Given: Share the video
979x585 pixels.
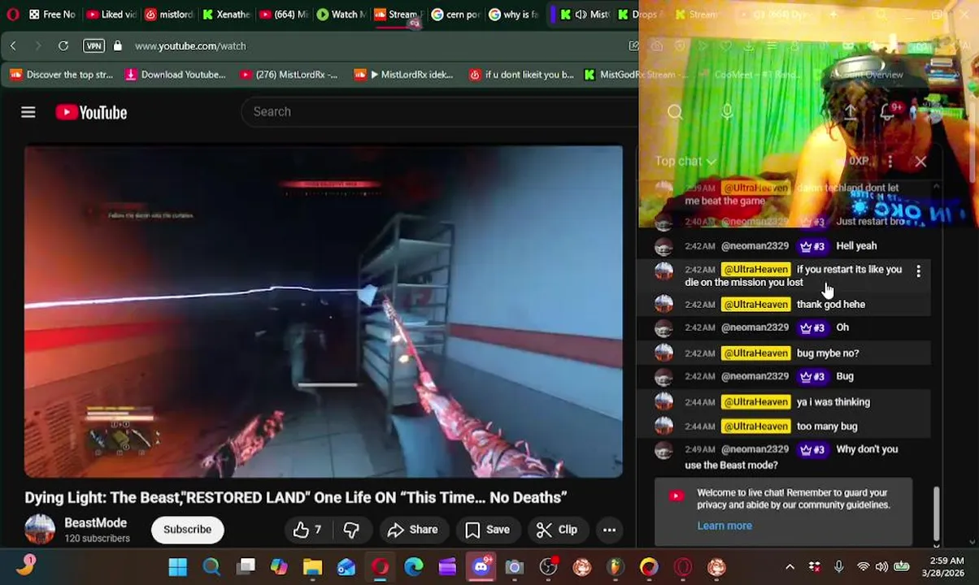Looking at the screenshot, I should click(412, 530).
